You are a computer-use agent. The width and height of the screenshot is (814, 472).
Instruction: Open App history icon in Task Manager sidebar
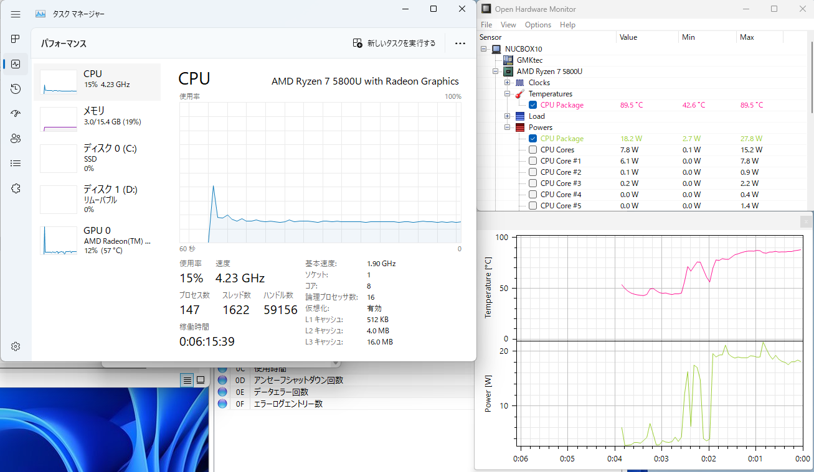tap(16, 89)
